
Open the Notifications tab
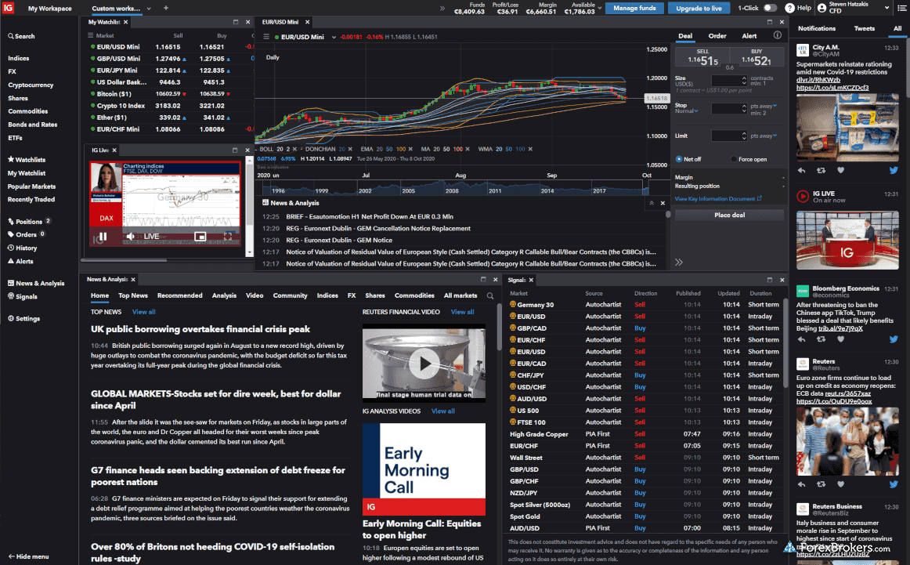point(817,28)
